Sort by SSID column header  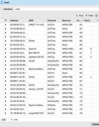(31, 20)
